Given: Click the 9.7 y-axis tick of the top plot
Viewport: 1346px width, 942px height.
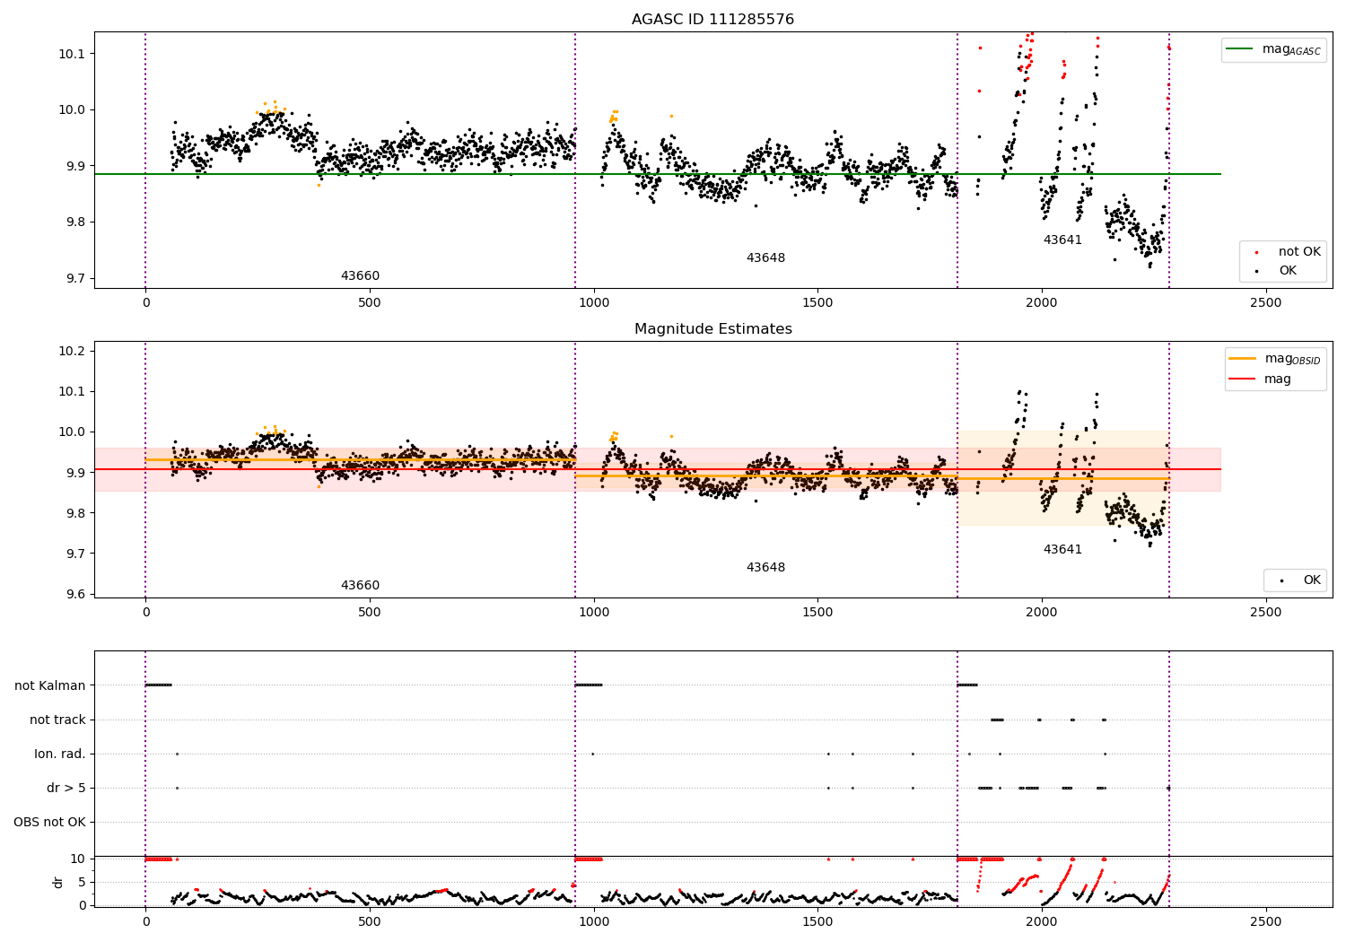Looking at the screenshot, I should point(76,278).
